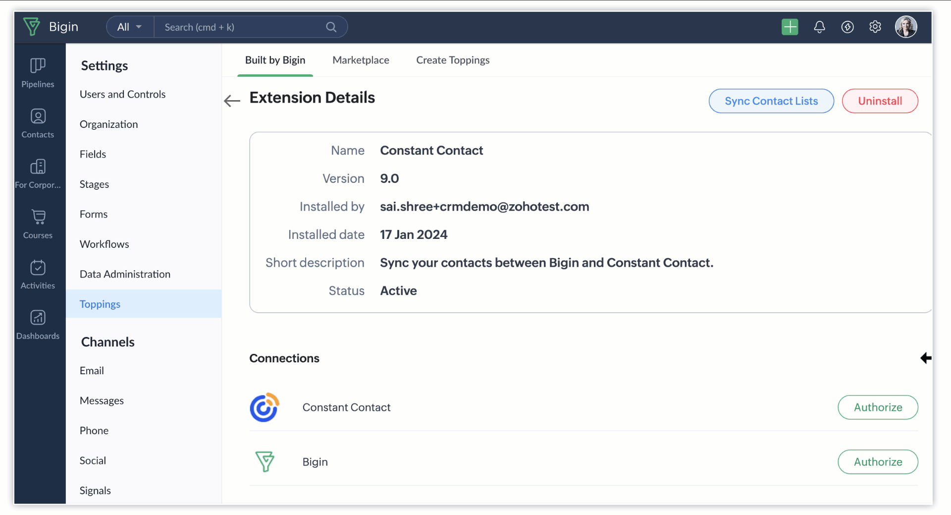Click the search magnifier icon
951x515 pixels.
331,27
